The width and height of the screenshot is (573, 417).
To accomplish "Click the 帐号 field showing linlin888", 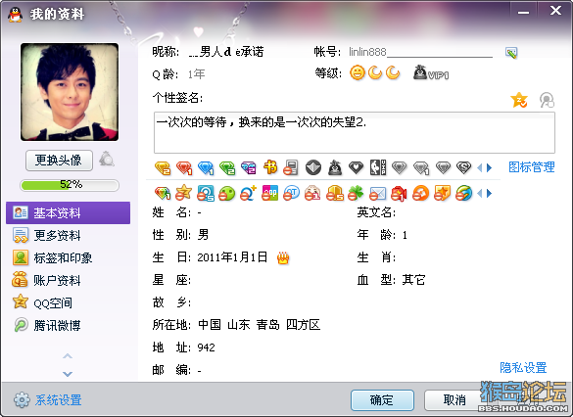I will point(420,52).
